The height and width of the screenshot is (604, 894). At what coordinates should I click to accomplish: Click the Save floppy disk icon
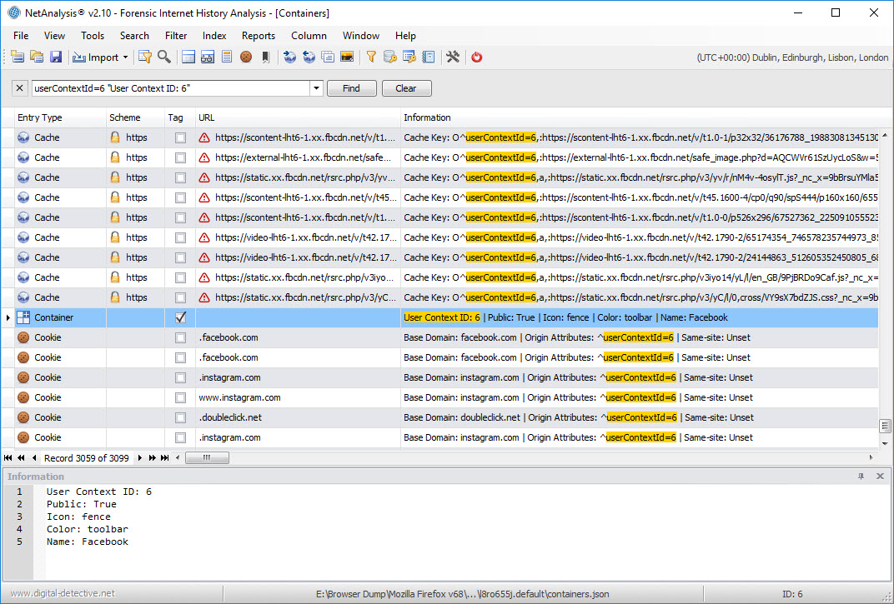pos(55,57)
